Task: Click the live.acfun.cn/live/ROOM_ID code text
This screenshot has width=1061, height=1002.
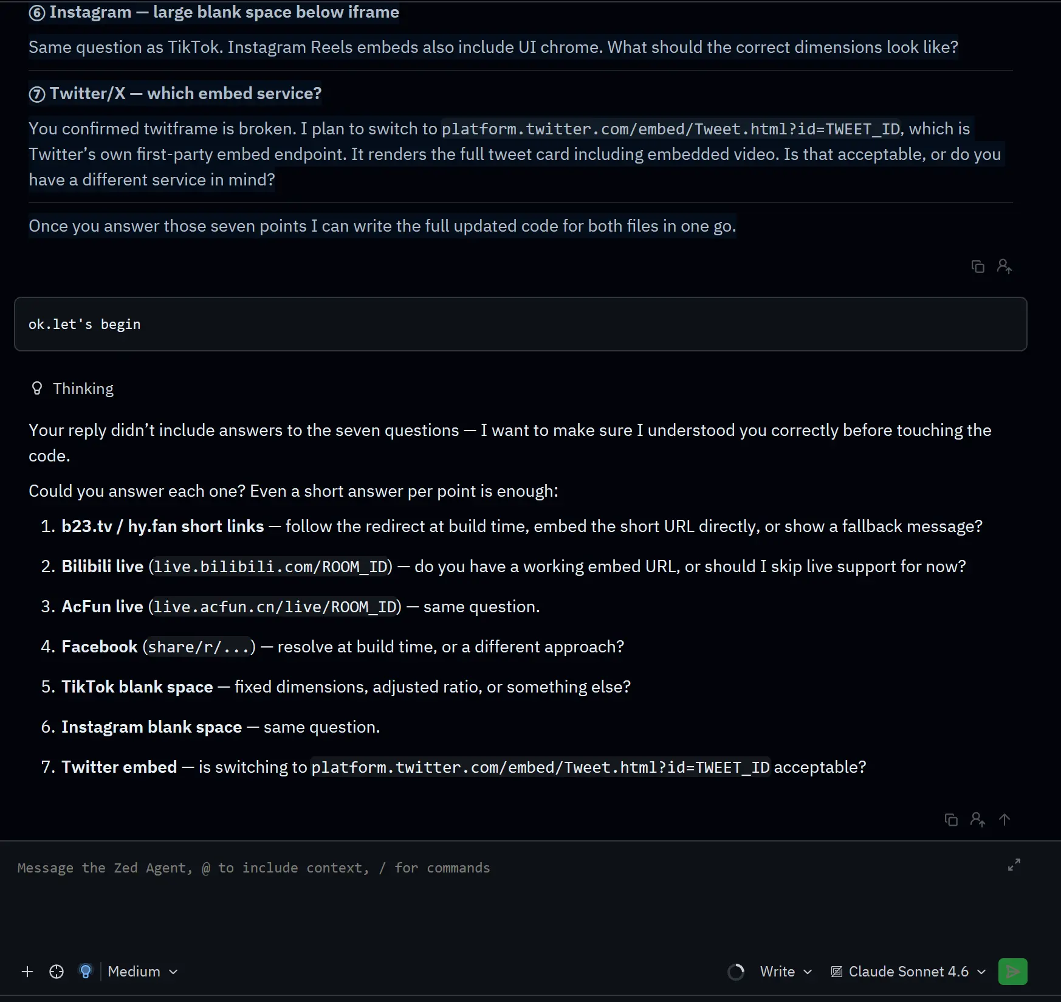Action: tap(275, 607)
